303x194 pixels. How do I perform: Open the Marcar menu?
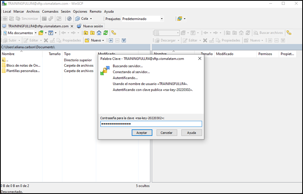pos(19,12)
